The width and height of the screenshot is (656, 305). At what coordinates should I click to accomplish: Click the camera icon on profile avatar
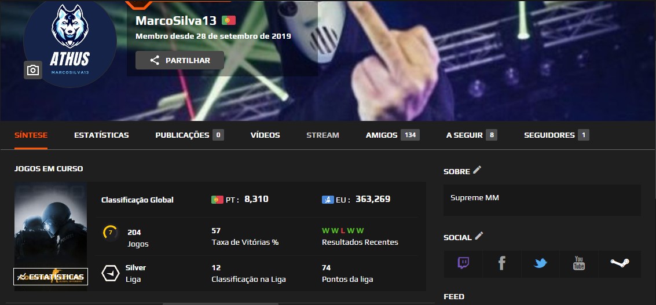point(32,70)
